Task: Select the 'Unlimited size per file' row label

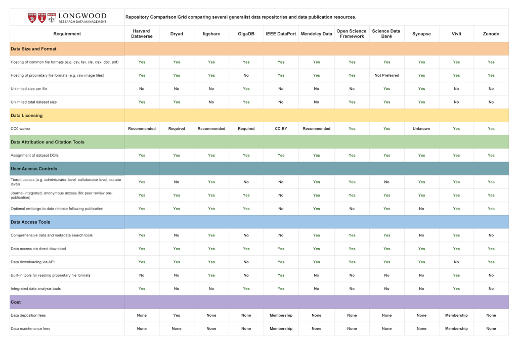Action: pos(29,89)
